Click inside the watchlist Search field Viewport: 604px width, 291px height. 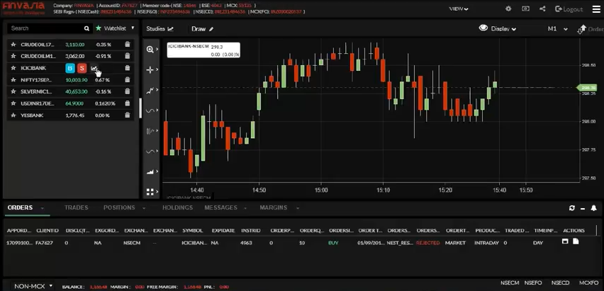(45, 28)
